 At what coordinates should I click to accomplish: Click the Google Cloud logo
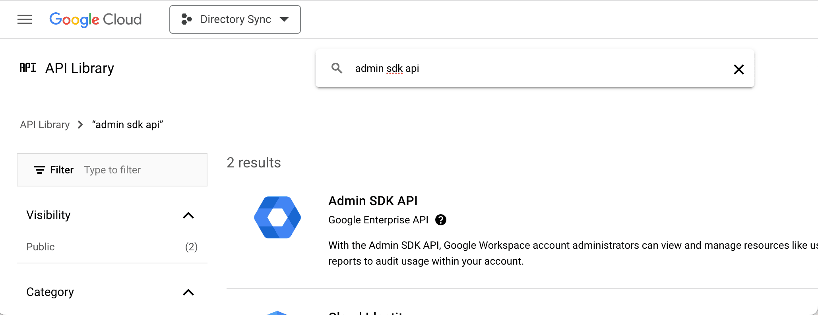coord(95,19)
